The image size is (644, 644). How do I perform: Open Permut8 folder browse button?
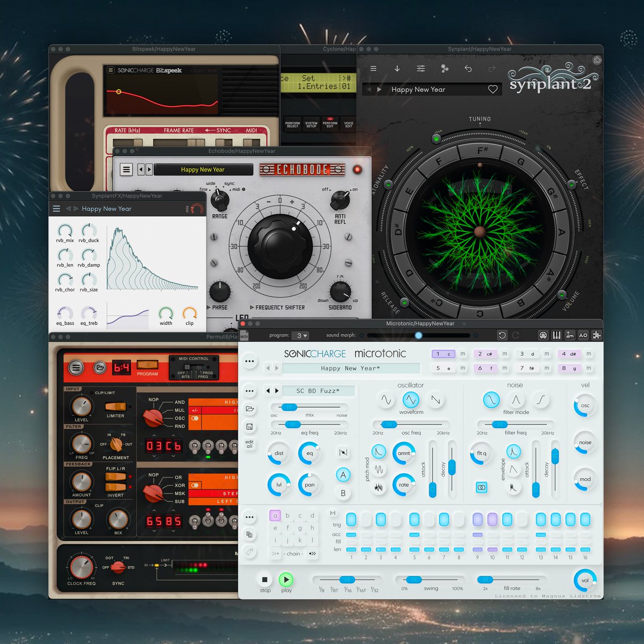click(x=100, y=368)
